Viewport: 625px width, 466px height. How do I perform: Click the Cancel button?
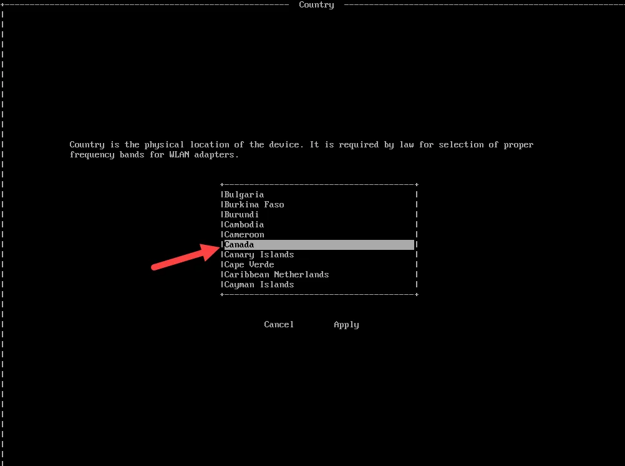(279, 324)
